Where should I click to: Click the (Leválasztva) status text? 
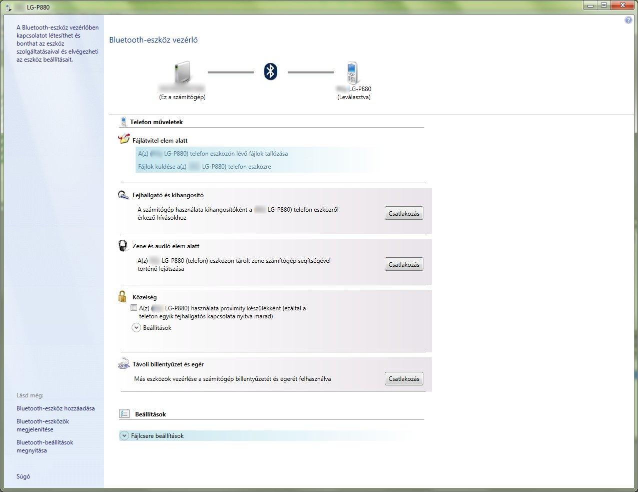coord(354,97)
